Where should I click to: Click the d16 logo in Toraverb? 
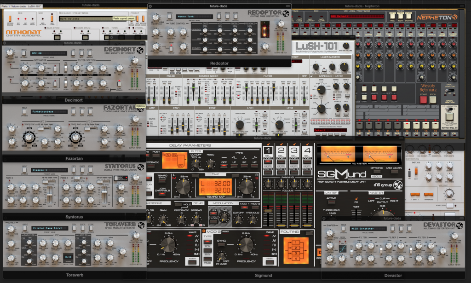[141, 225]
